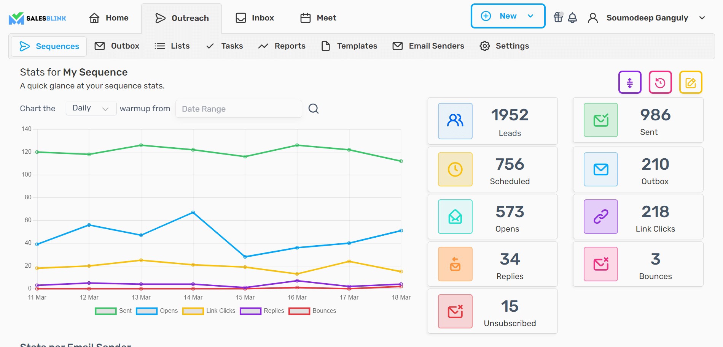The height and width of the screenshot is (347, 723).
Task: Click the SalesBlink logo
Action: tap(37, 18)
